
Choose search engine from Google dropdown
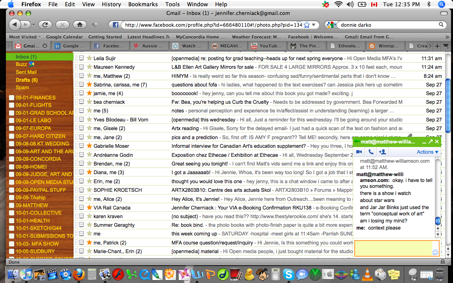(331, 25)
